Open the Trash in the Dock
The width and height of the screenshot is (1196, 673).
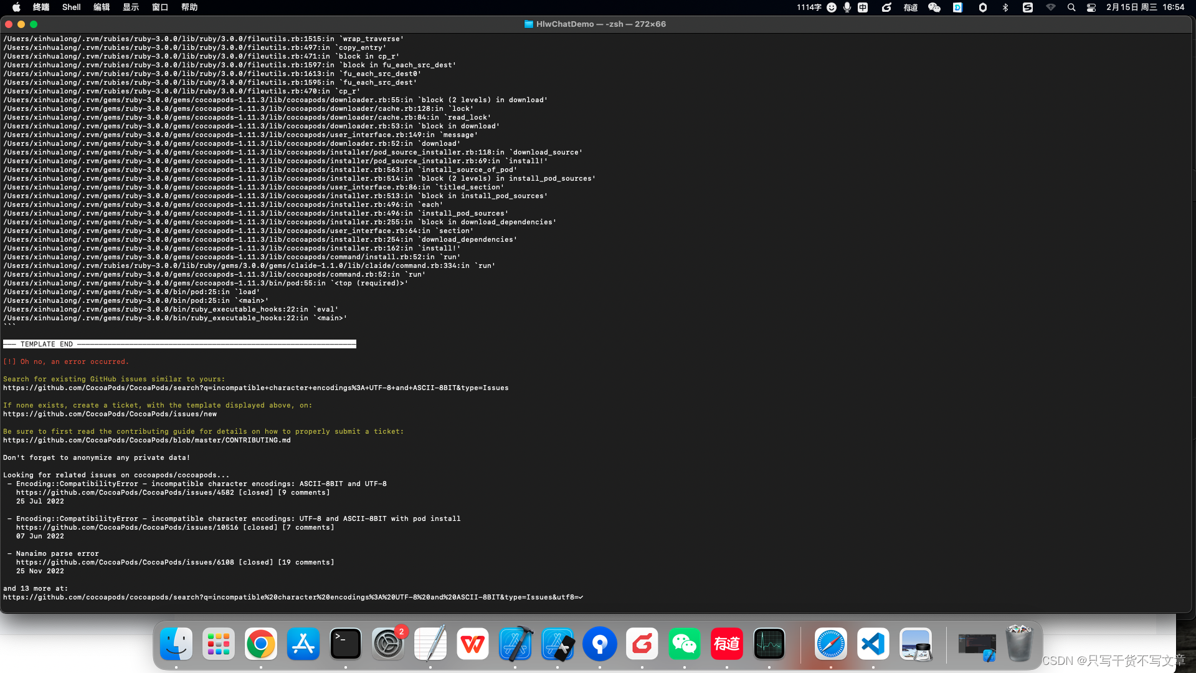[x=1020, y=643]
